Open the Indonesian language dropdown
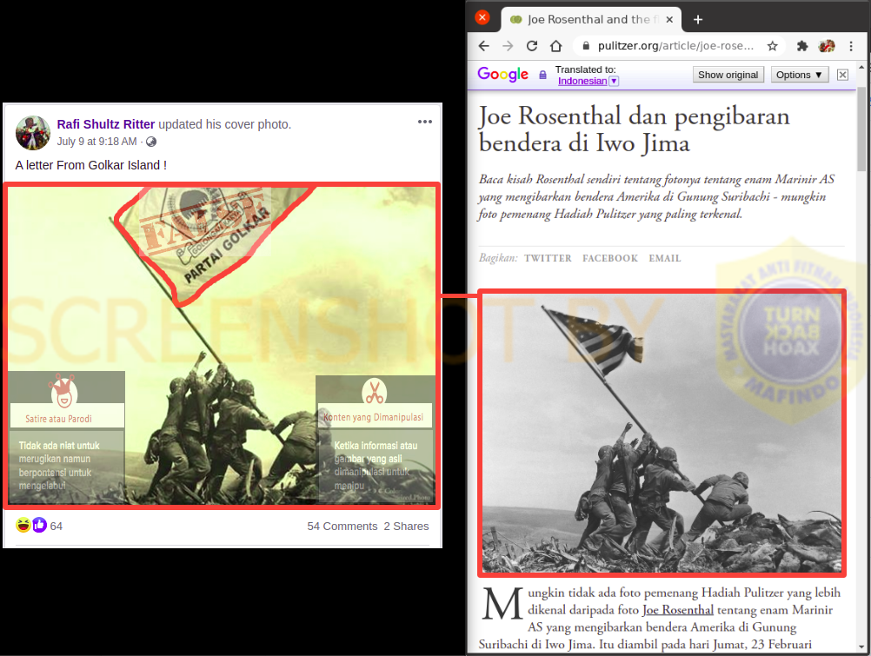 614,81
